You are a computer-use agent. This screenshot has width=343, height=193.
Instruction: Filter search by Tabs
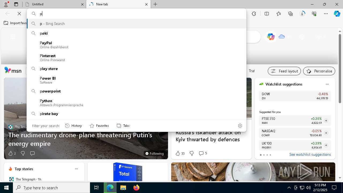tap(123, 126)
